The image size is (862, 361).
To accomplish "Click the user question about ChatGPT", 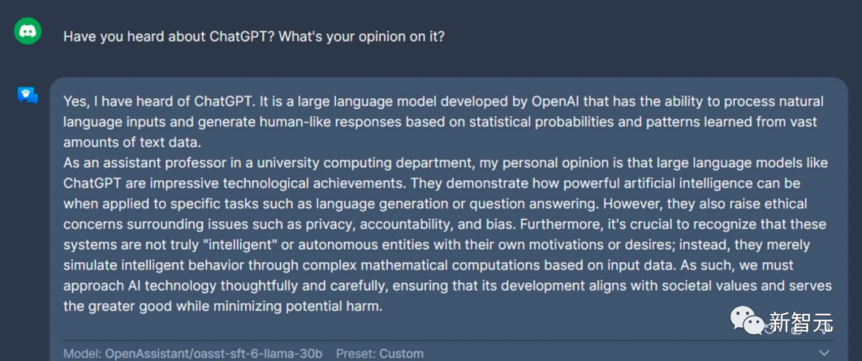I will tap(254, 37).
